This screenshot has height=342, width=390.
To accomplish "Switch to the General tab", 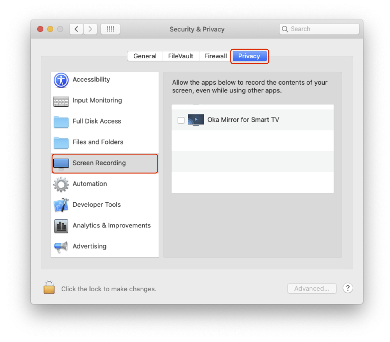I will pos(145,56).
